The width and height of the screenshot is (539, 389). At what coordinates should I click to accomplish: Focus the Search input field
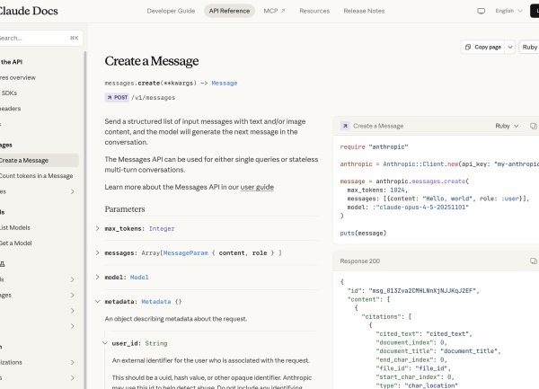pos(40,38)
